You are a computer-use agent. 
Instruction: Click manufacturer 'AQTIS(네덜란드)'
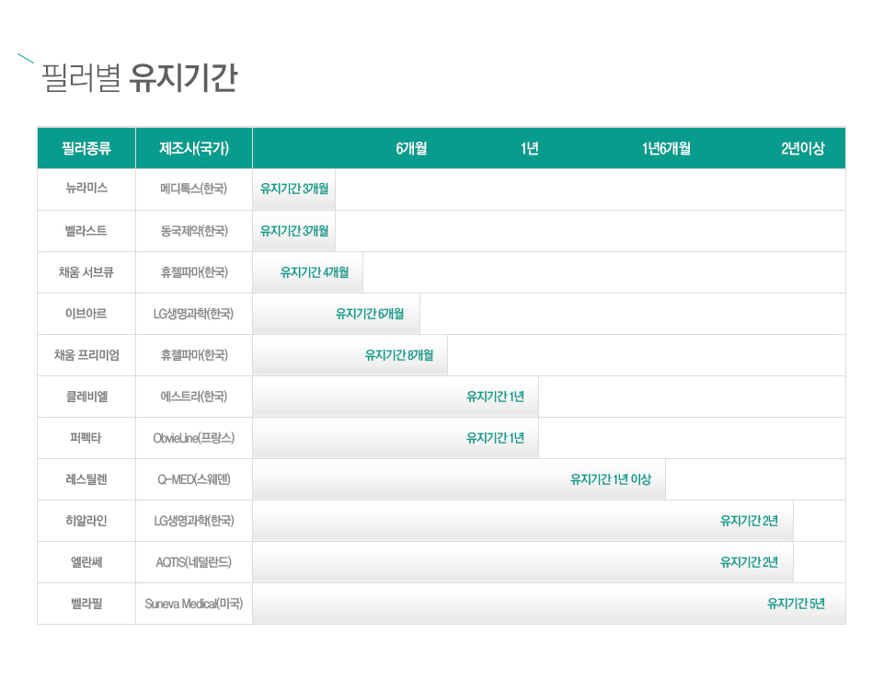[x=194, y=562]
